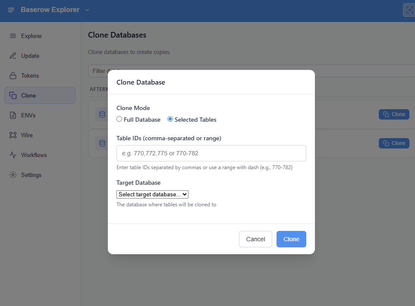Choose the Selected Tables radio option
The height and width of the screenshot is (306, 415).
coord(170,119)
